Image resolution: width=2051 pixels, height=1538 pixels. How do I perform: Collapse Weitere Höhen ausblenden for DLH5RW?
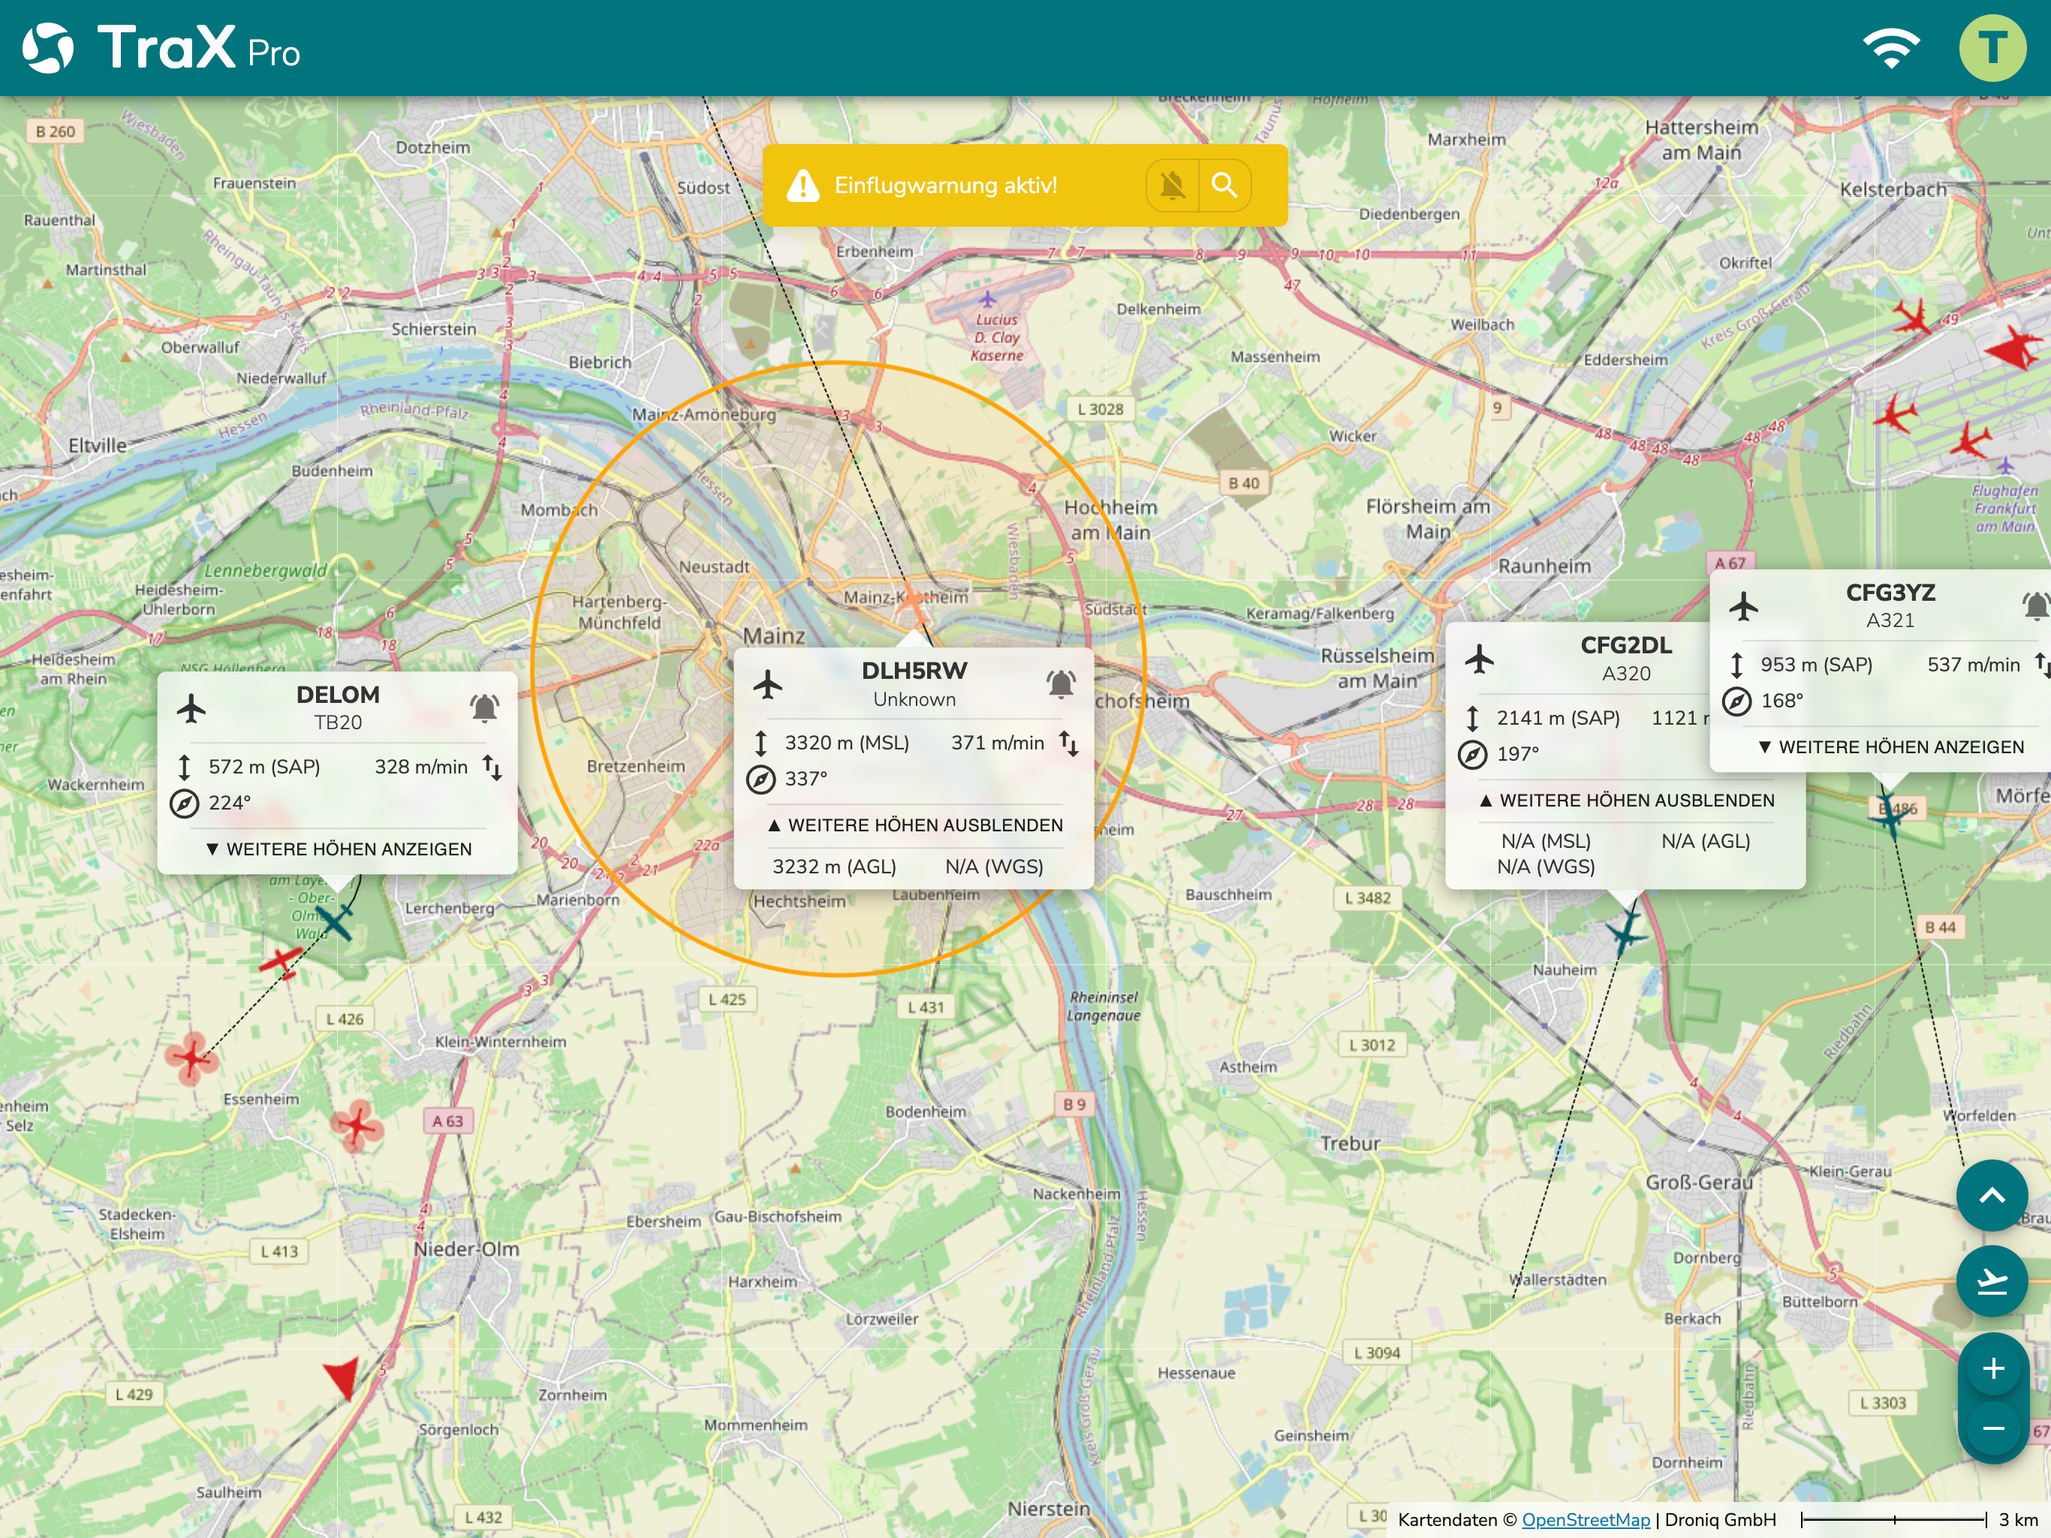915,825
